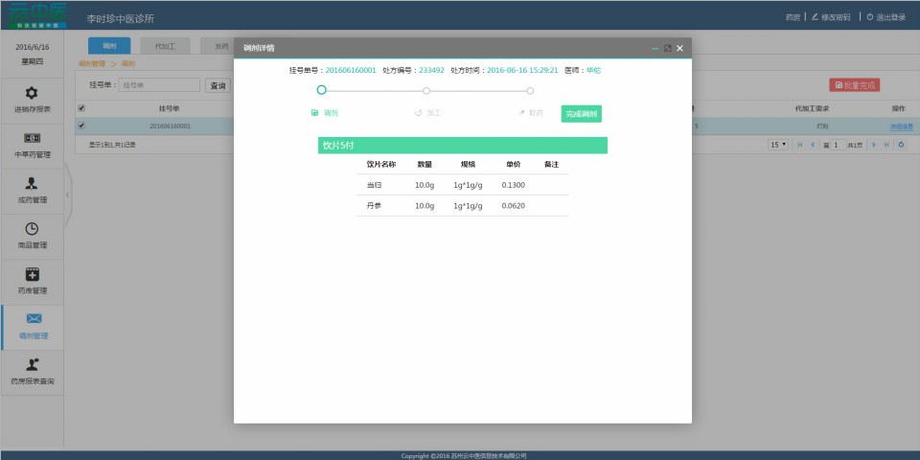Open the page size dropdown showing 15

pos(777,145)
